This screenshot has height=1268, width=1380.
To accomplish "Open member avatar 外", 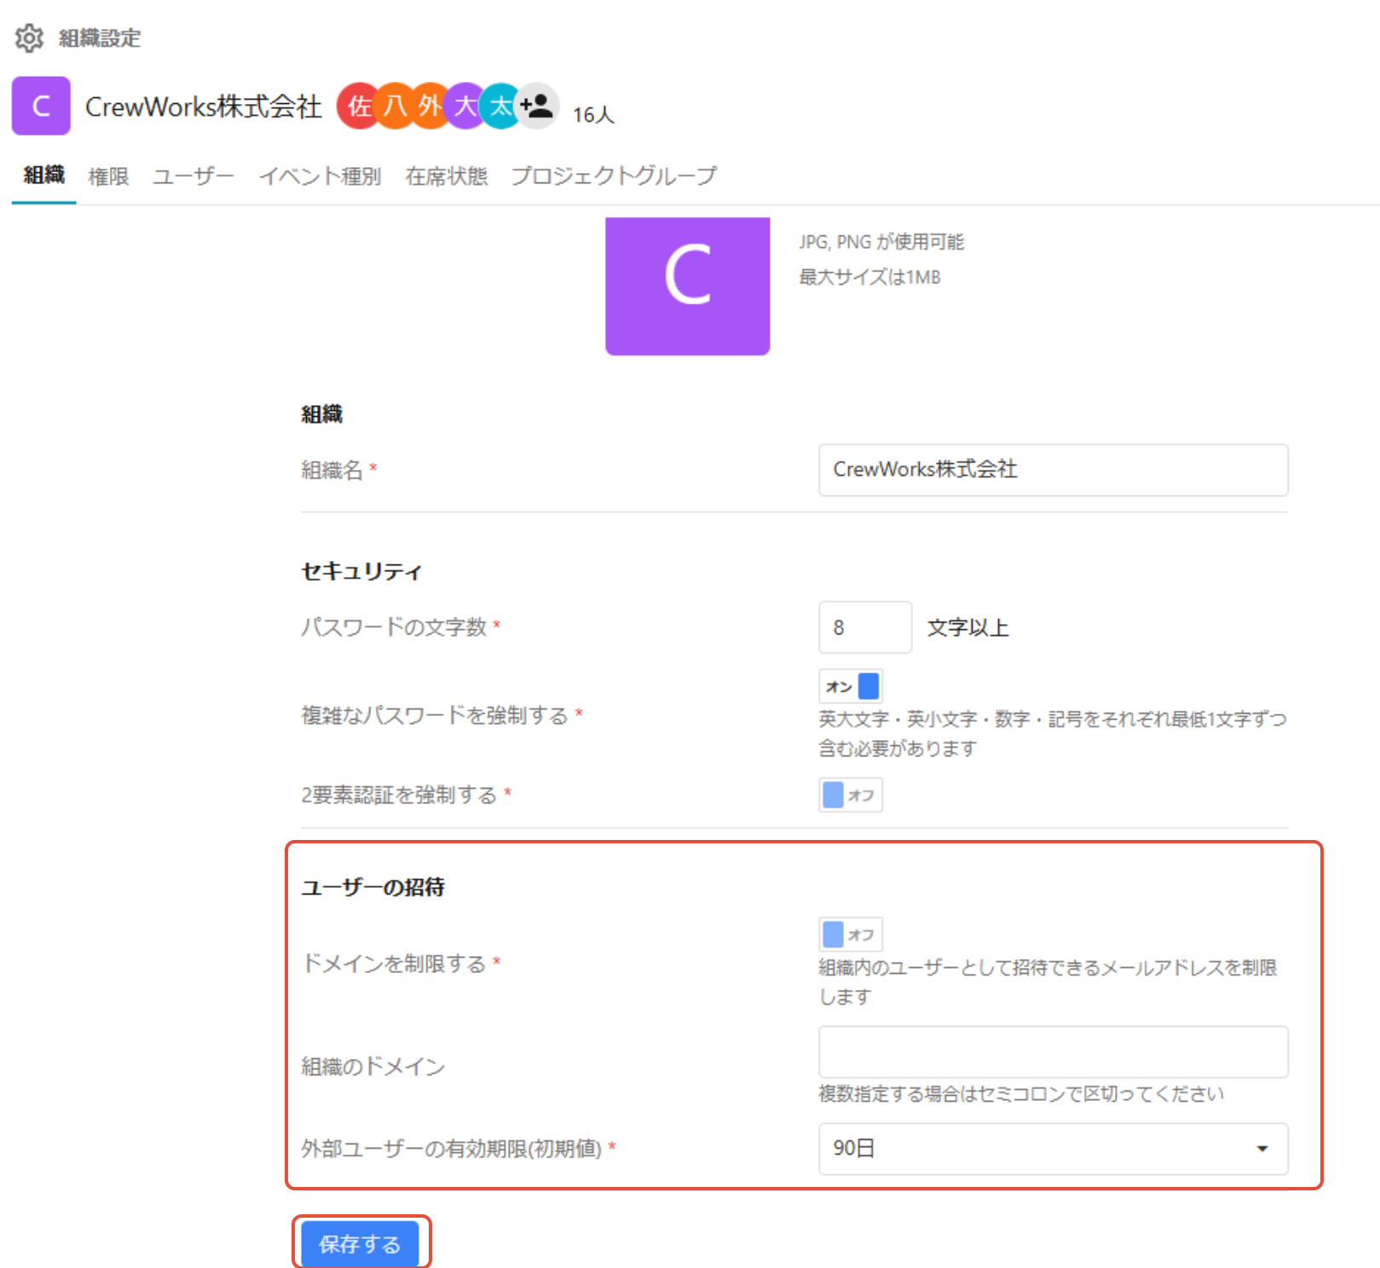I will [x=430, y=106].
